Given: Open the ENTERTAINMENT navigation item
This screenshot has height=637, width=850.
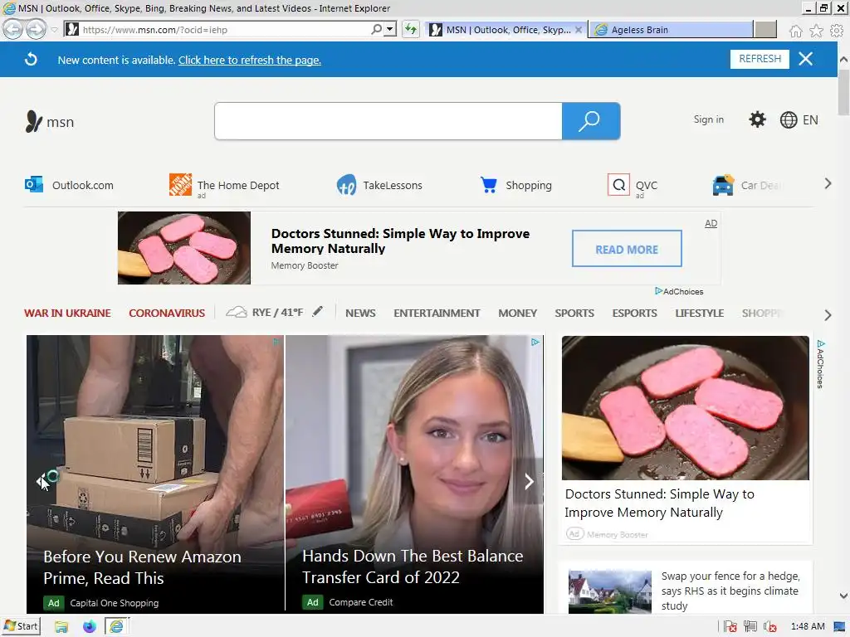Looking at the screenshot, I should [437, 313].
